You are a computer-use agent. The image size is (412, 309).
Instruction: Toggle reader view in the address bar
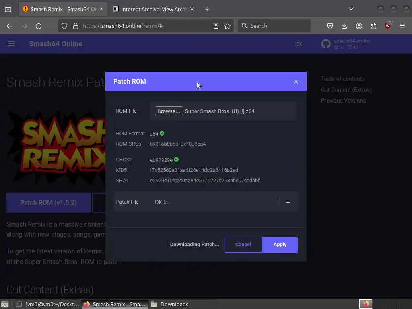[216, 26]
